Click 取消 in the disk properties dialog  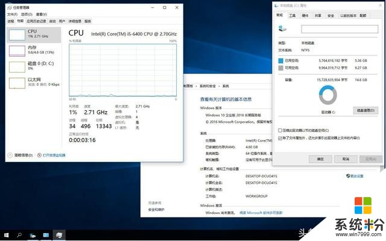(x=346, y=159)
